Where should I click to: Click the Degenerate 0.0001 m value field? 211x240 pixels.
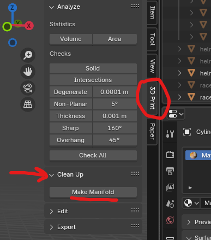[115, 92]
